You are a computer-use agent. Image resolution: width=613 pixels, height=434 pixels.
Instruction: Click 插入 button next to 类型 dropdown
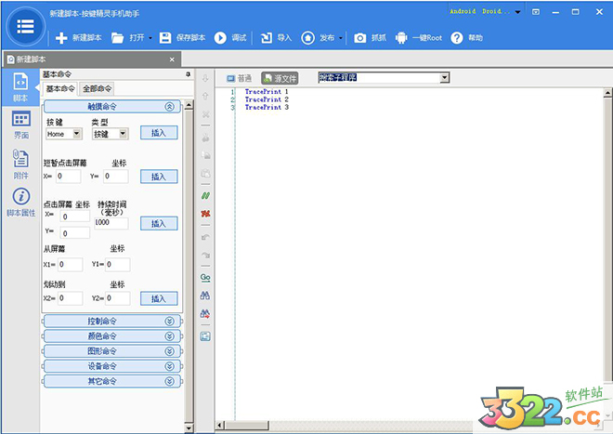158,133
